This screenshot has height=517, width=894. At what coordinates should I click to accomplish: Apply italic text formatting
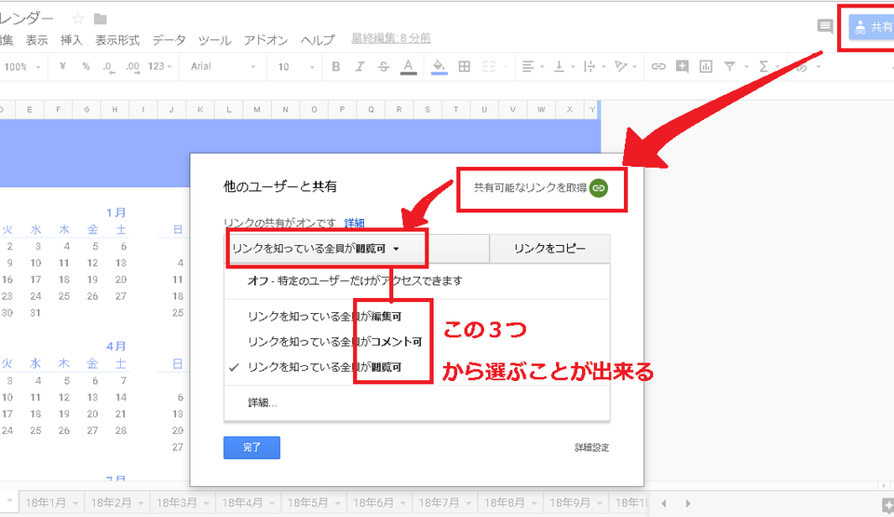click(359, 67)
